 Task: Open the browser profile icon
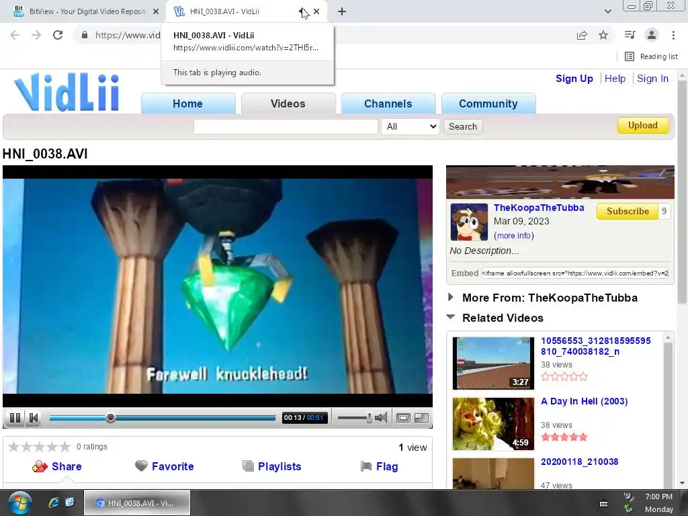[652, 35]
